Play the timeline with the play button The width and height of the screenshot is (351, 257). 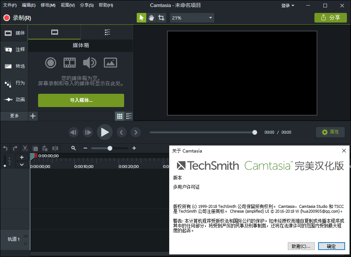(x=105, y=132)
